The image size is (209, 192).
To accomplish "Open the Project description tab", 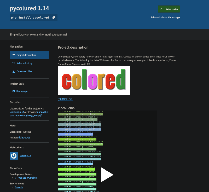I will 30,55.
